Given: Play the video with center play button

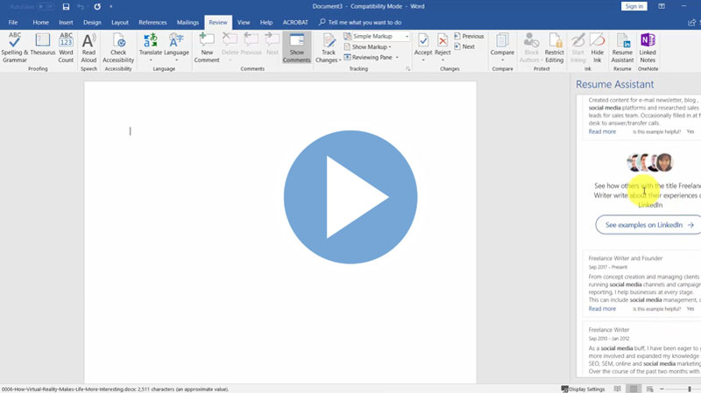Looking at the screenshot, I should coord(350,197).
